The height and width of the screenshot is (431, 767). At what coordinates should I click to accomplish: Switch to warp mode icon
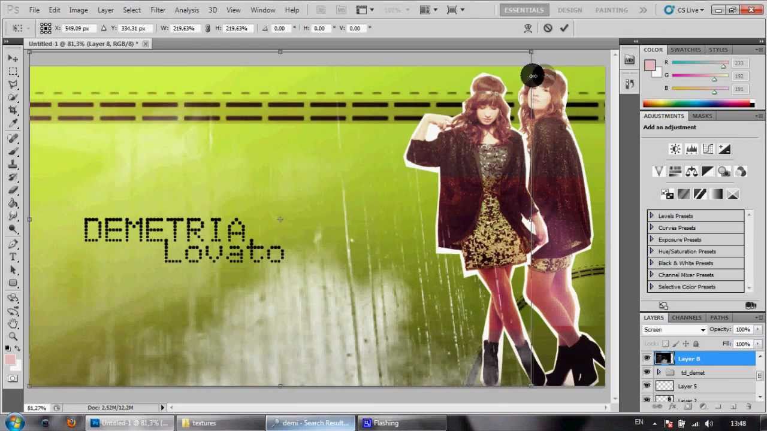[x=528, y=28]
